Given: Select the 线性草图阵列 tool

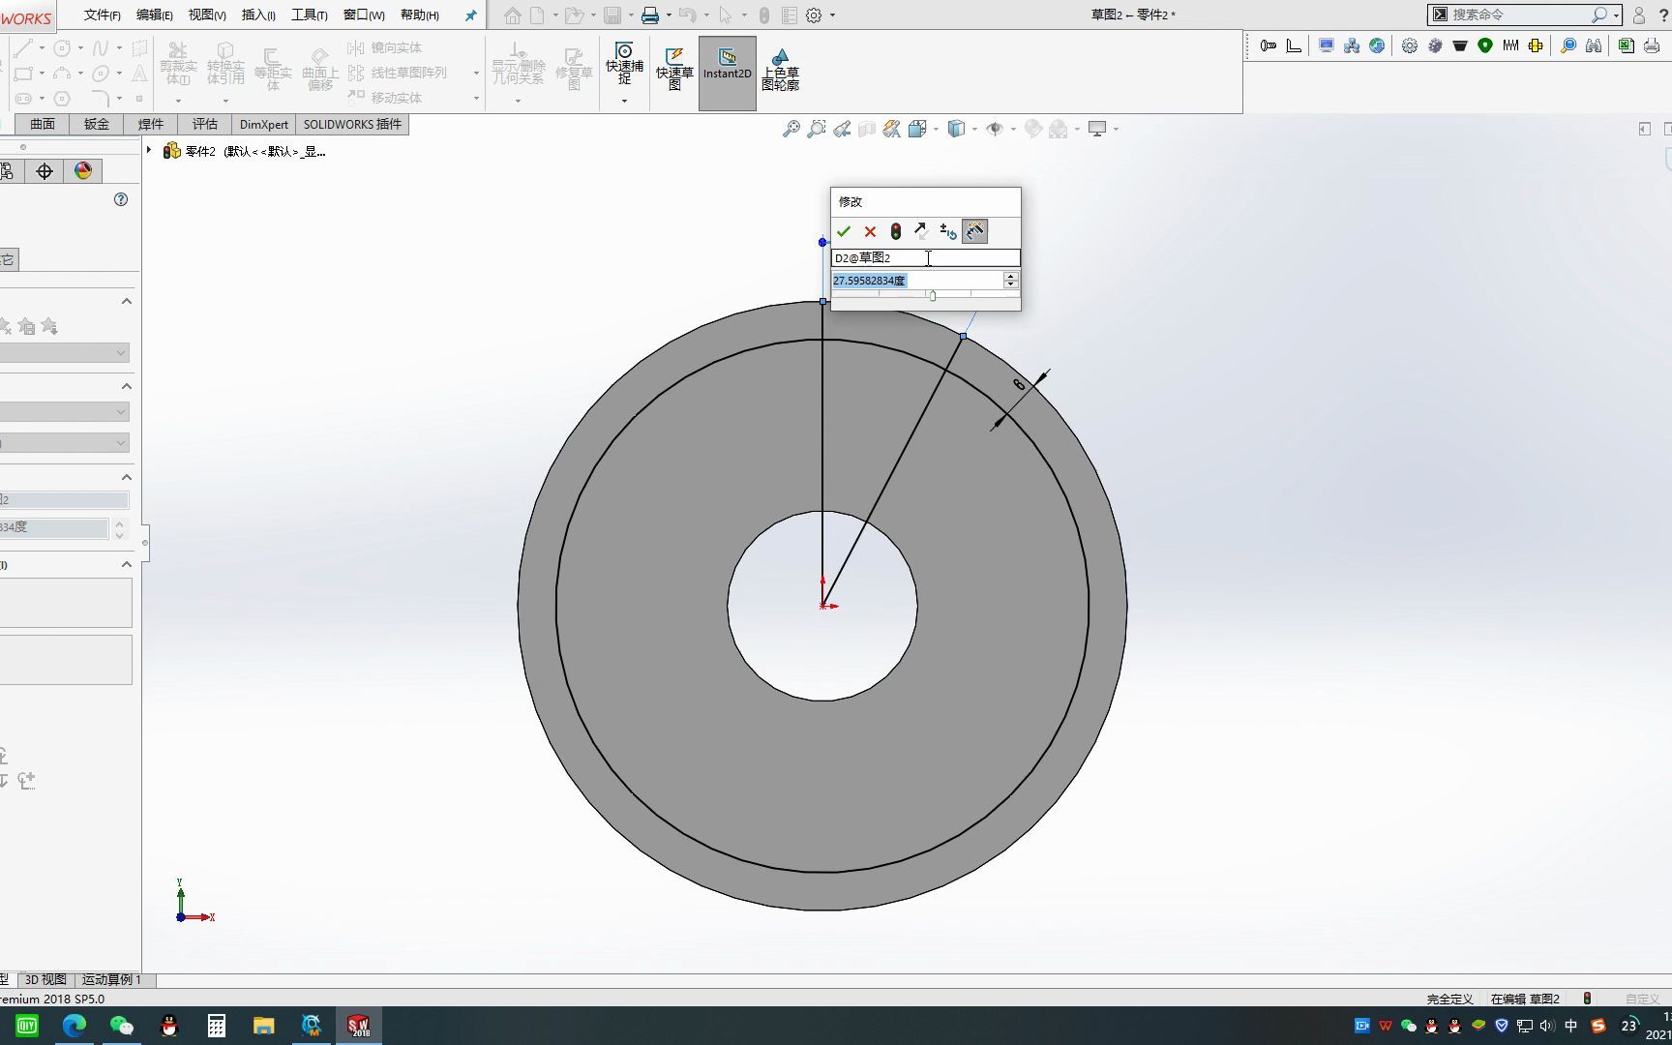Looking at the screenshot, I should (400, 72).
